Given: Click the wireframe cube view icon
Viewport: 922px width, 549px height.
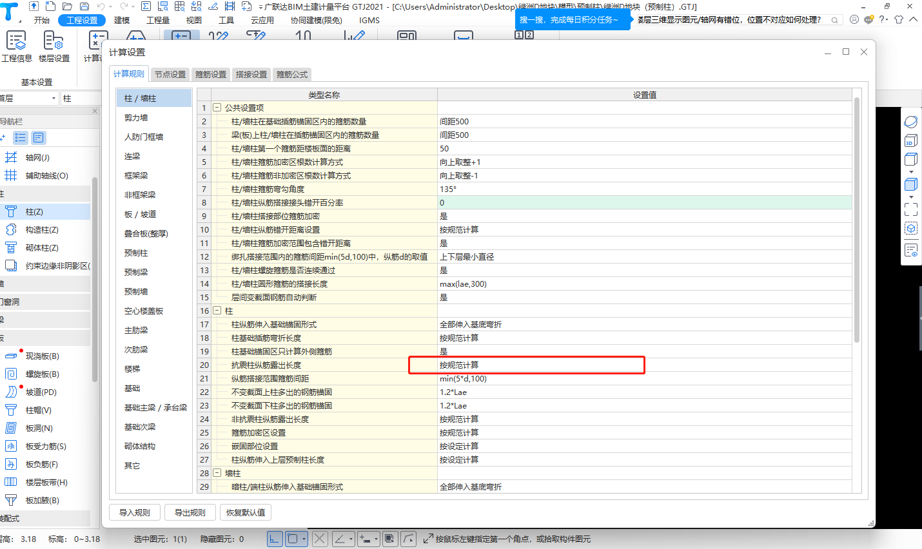Looking at the screenshot, I should [x=911, y=159].
